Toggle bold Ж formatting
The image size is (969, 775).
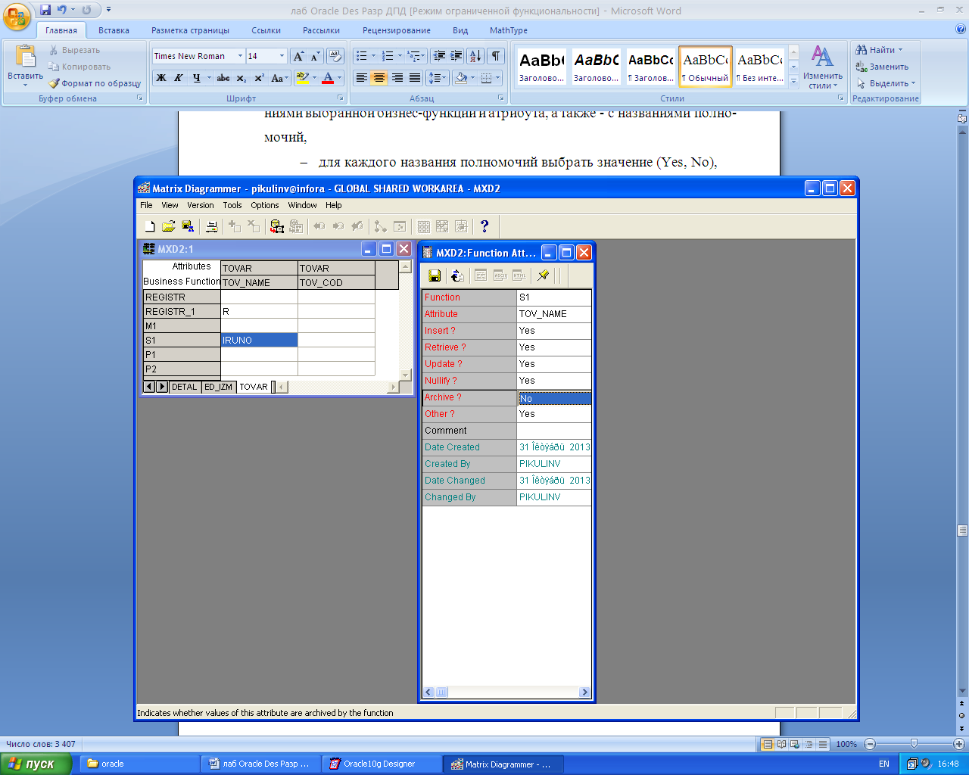(x=161, y=78)
